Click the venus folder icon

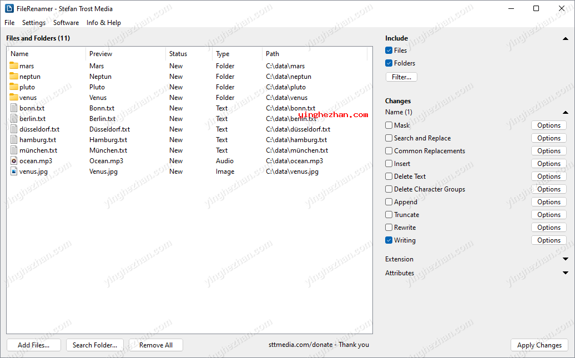[14, 98]
